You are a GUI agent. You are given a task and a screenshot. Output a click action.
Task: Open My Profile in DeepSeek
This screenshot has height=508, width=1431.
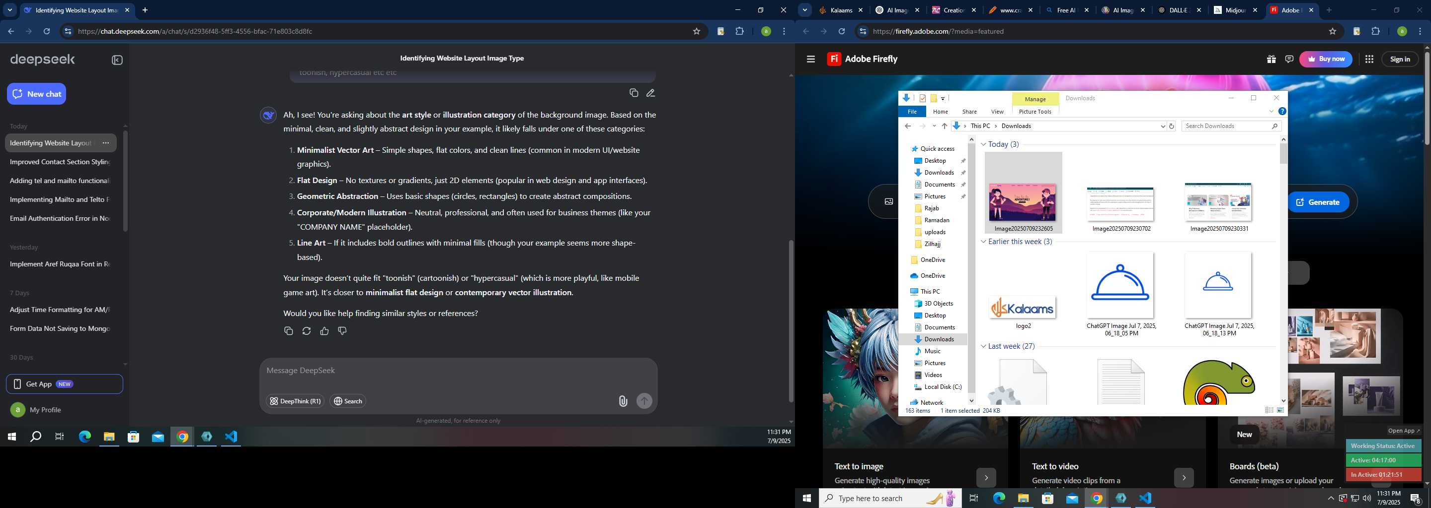[36, 410]
